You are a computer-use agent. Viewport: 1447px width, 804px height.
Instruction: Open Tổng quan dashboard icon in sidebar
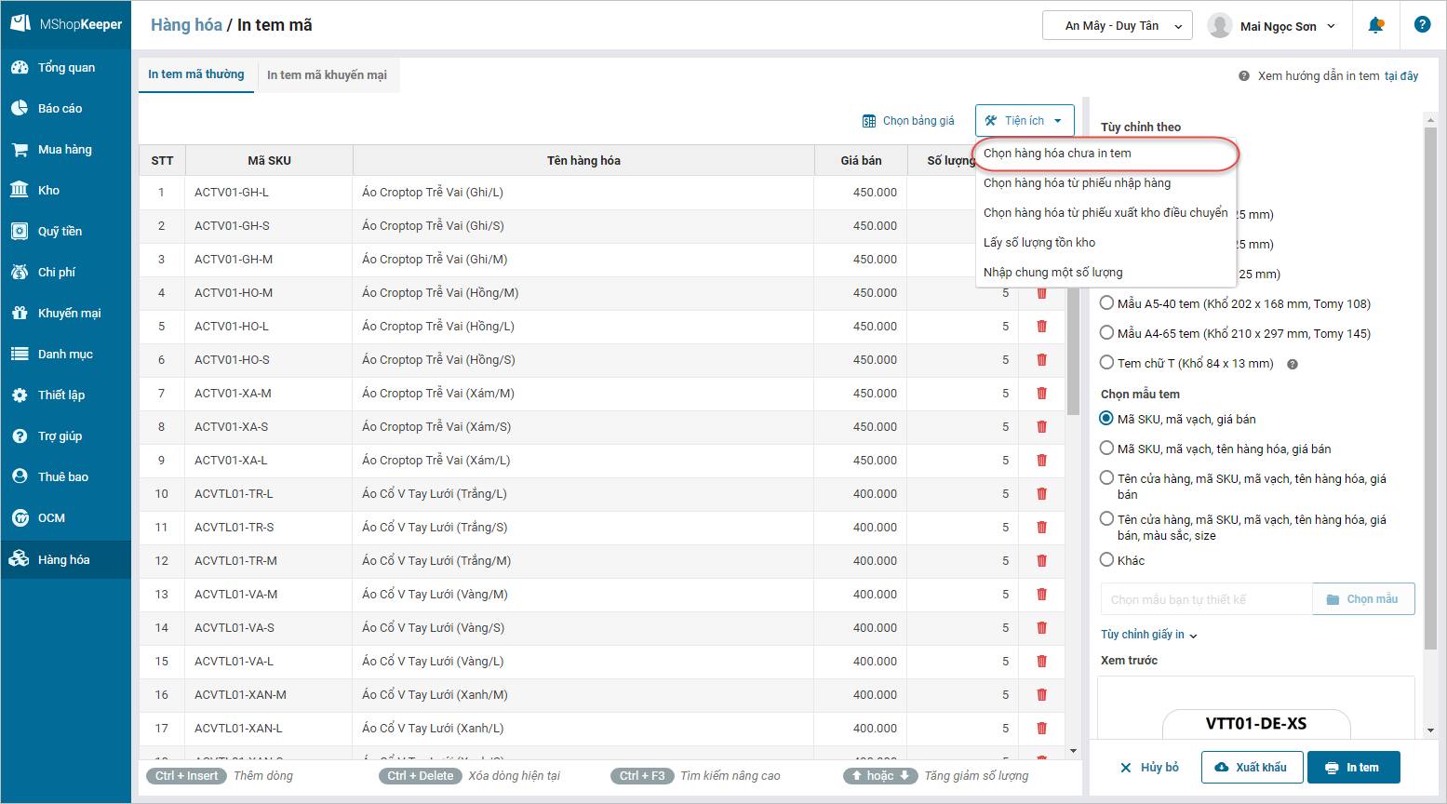click(20, 67)
